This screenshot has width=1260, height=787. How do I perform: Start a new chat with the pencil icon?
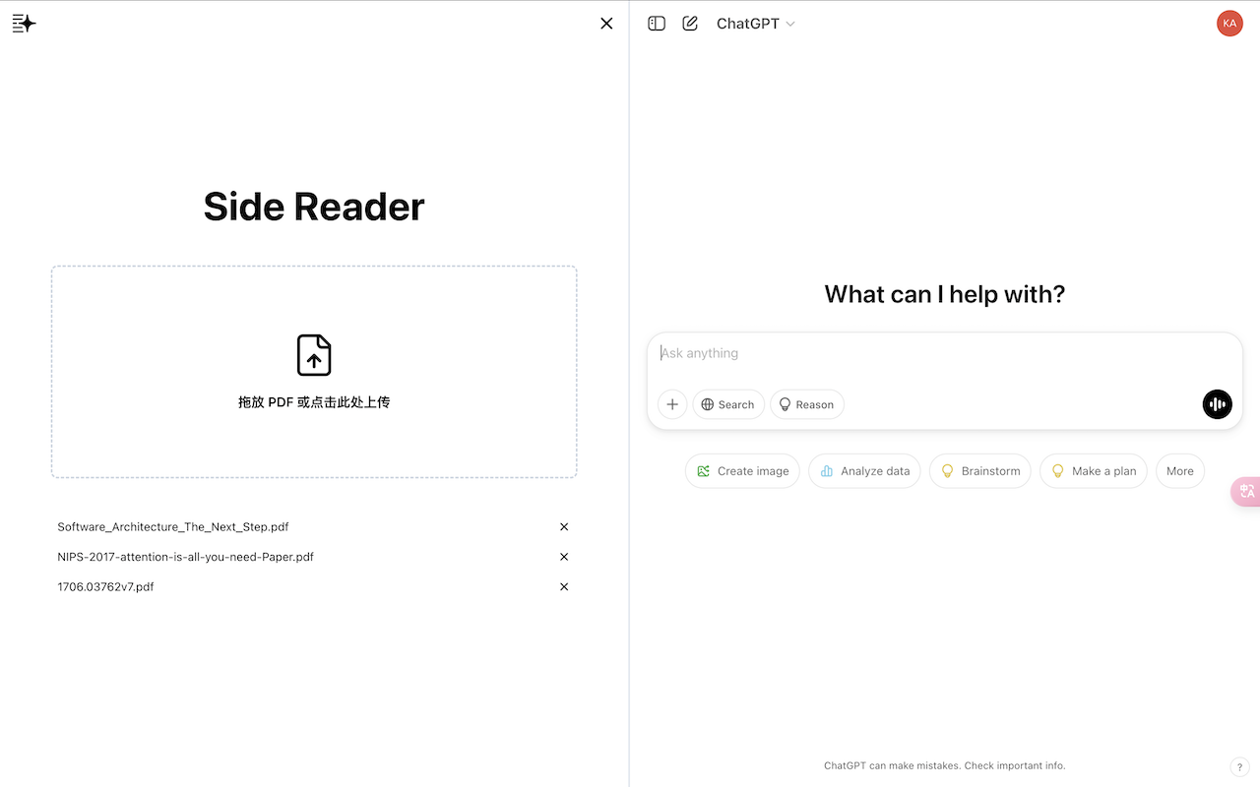click(690, 24)
